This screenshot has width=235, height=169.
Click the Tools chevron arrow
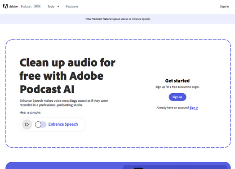(58, 6)
